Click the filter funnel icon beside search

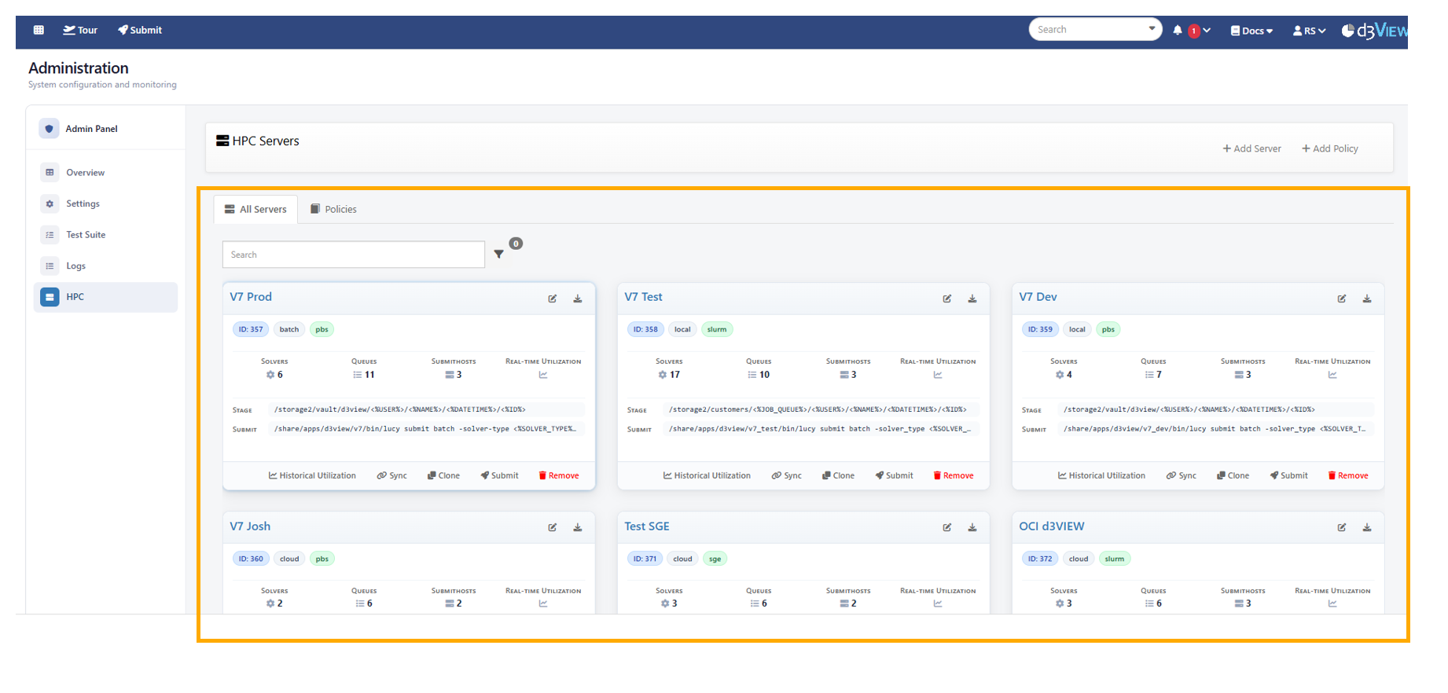click(x=498, y=254)
